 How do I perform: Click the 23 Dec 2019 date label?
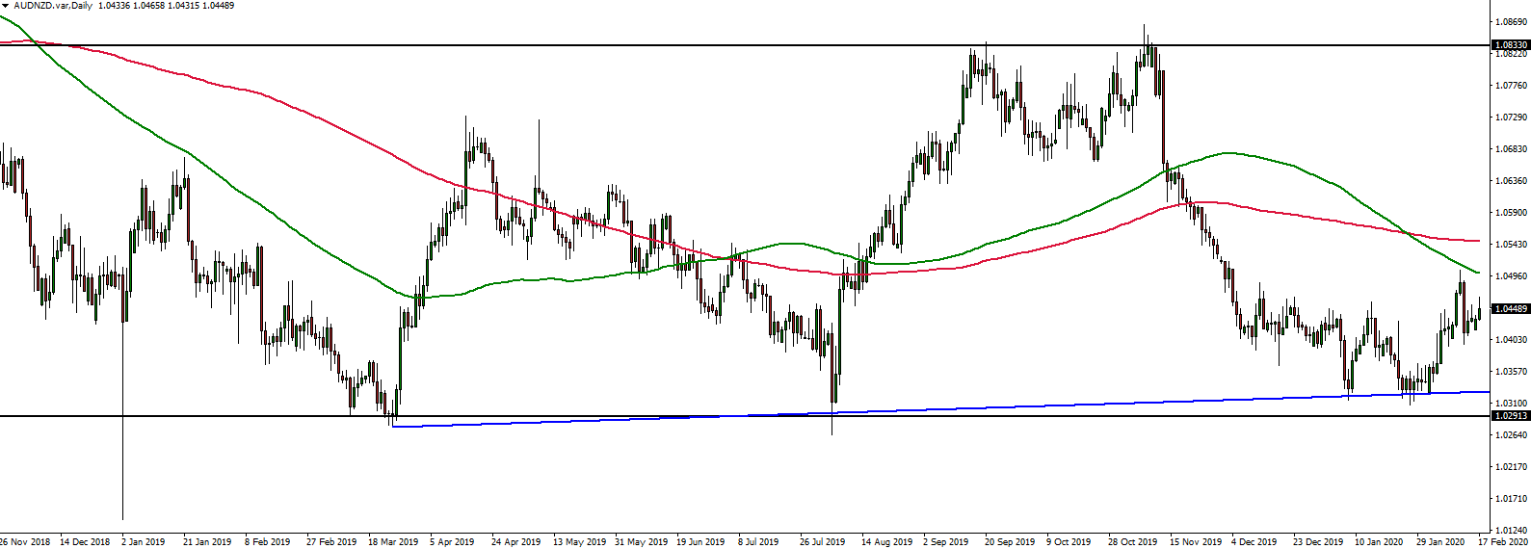(1318, 542)
